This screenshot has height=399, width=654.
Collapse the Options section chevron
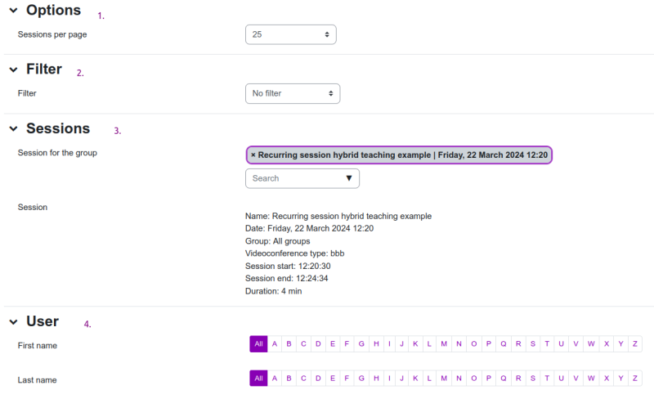tap(13, 11)
